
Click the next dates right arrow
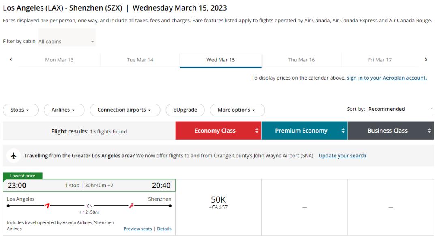pyautogui.click(x=426, y=59)
